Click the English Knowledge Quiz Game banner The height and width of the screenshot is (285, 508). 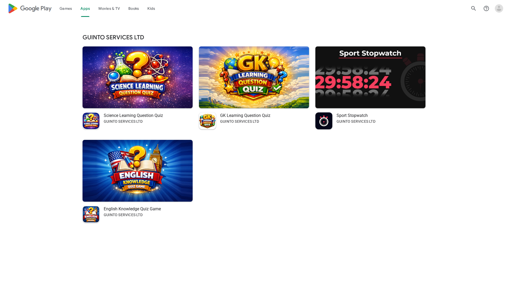pyautogui.click(x=137, y=171)
